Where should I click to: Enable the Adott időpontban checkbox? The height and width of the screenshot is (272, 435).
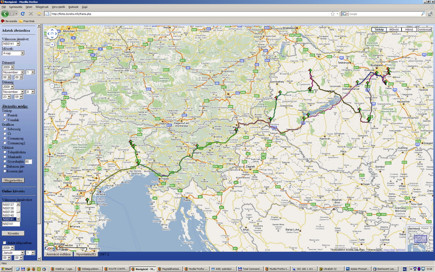[4, 243]
